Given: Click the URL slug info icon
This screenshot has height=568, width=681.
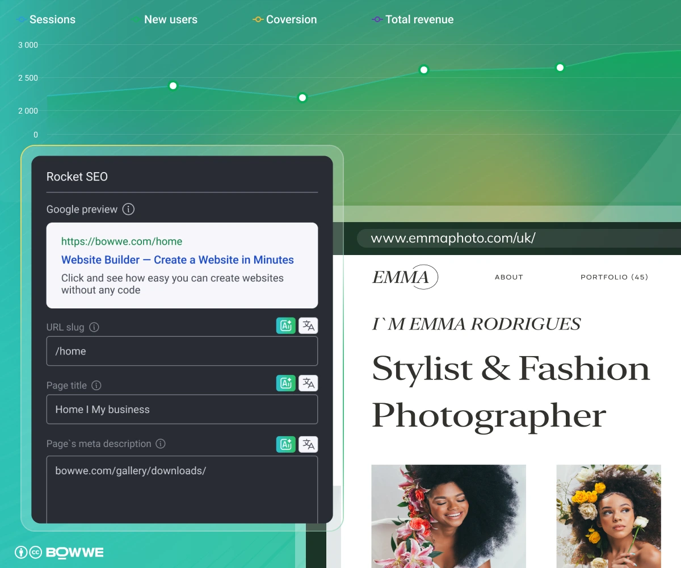Looking at the screenshot, I should pyautogui.click(x=94, y=327).
